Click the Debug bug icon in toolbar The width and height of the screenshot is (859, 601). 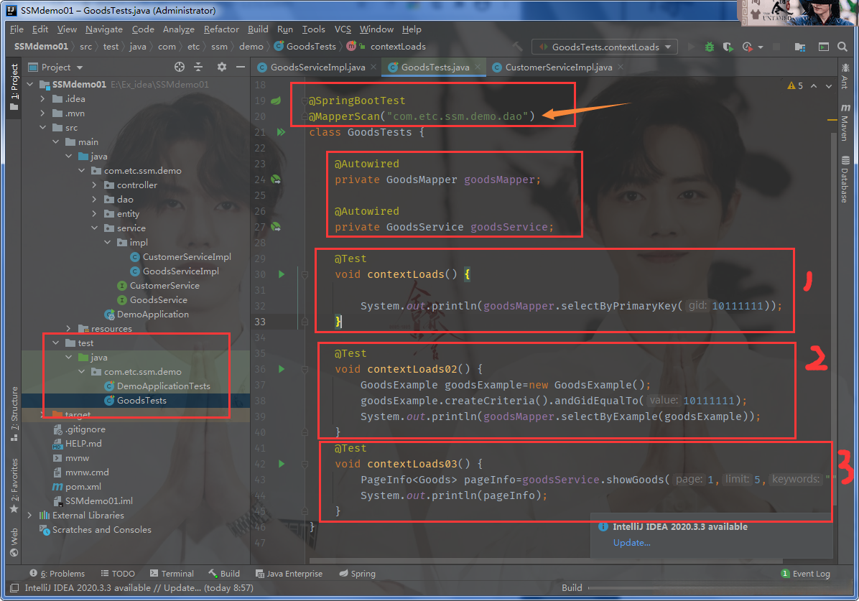pos(710,47)
